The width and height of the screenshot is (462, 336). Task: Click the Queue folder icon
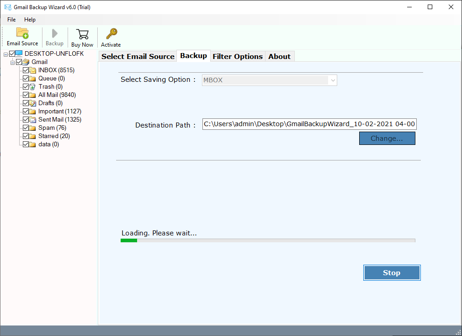[33, 79]
